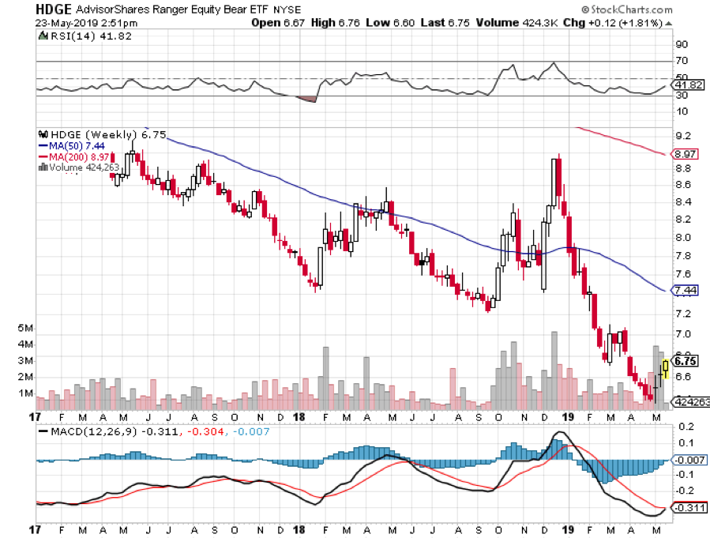Click the 19 year marker on price axis
The width and height of the screenshot is (710, 538).
pyautogui.click(x=568, y=417)
